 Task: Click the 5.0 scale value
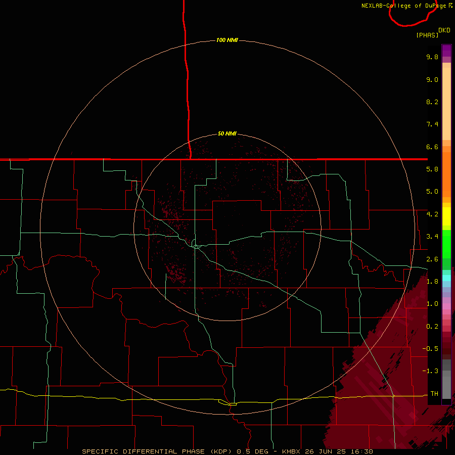[x=432, y=192]
